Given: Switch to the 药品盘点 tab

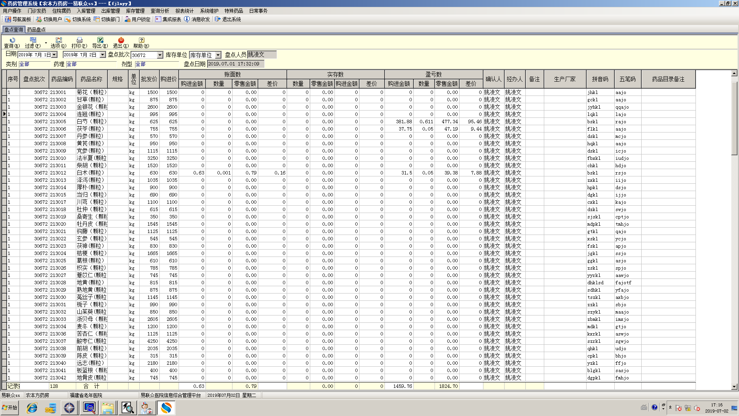Looking at the screenshot, I should coord(36,30).
